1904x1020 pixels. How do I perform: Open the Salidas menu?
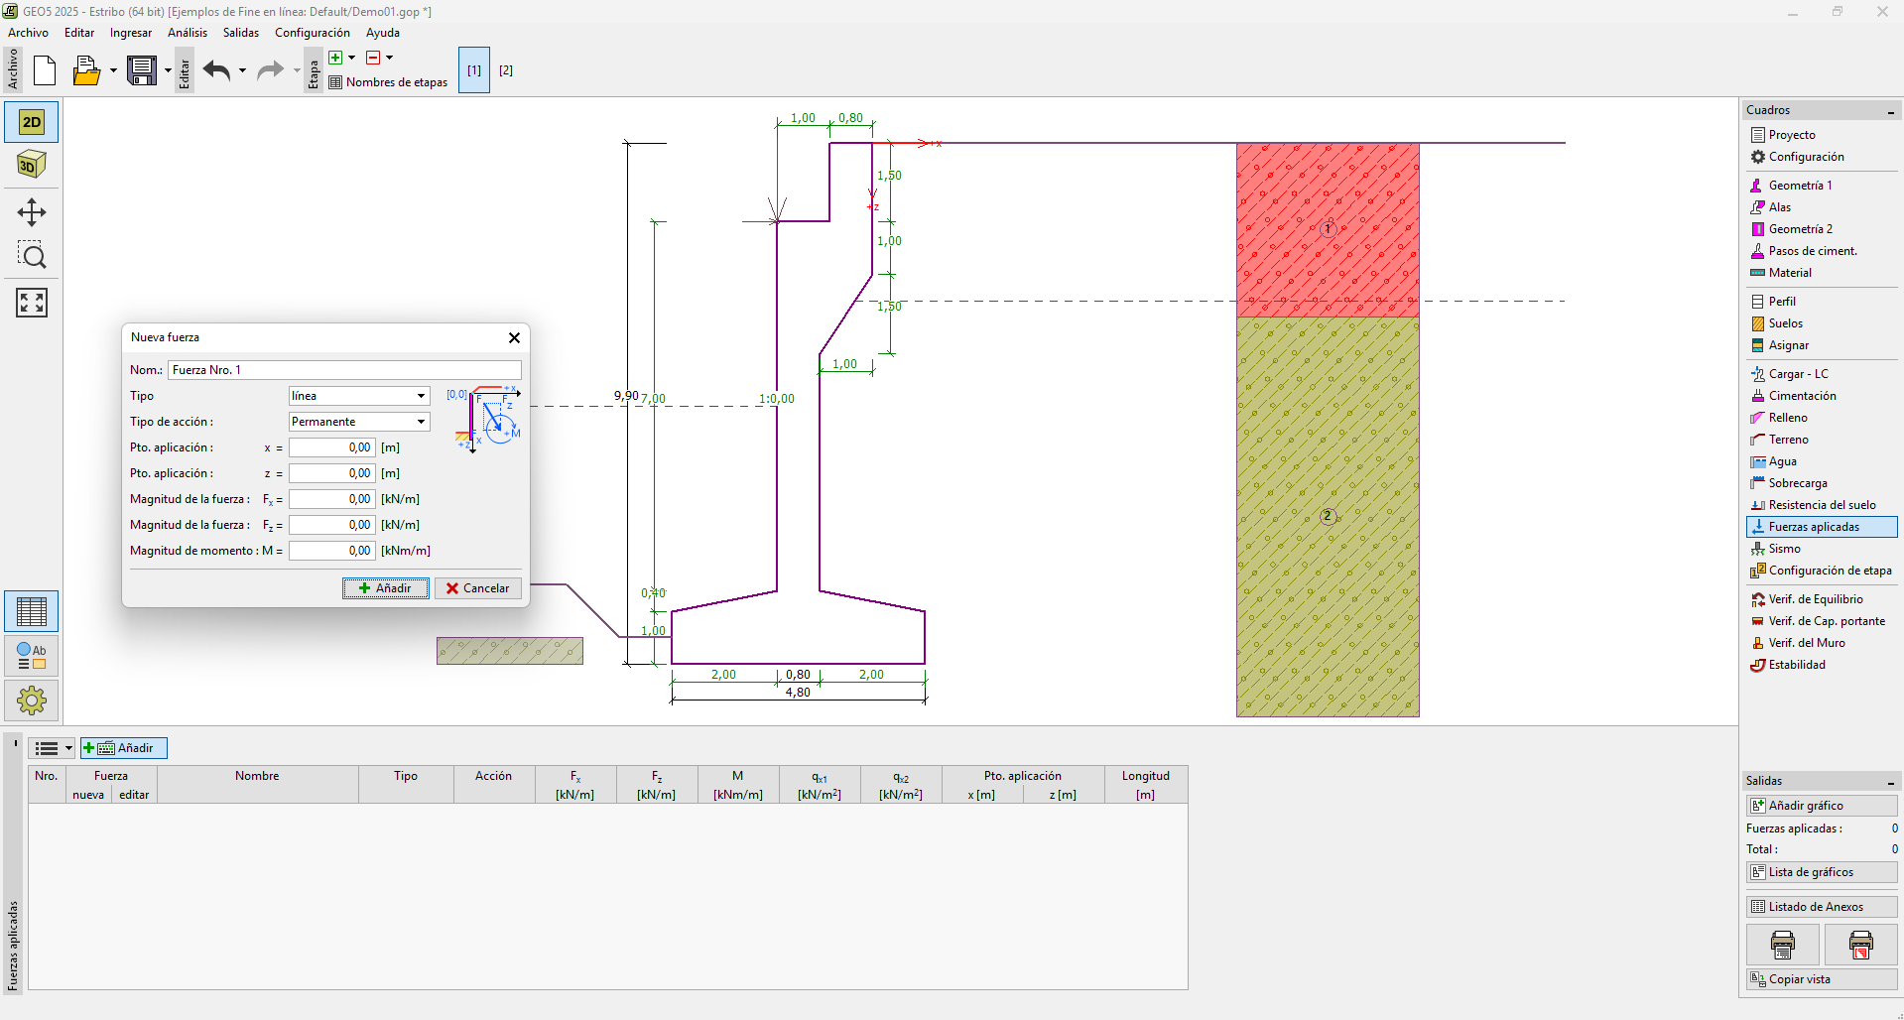pos(241,33)
